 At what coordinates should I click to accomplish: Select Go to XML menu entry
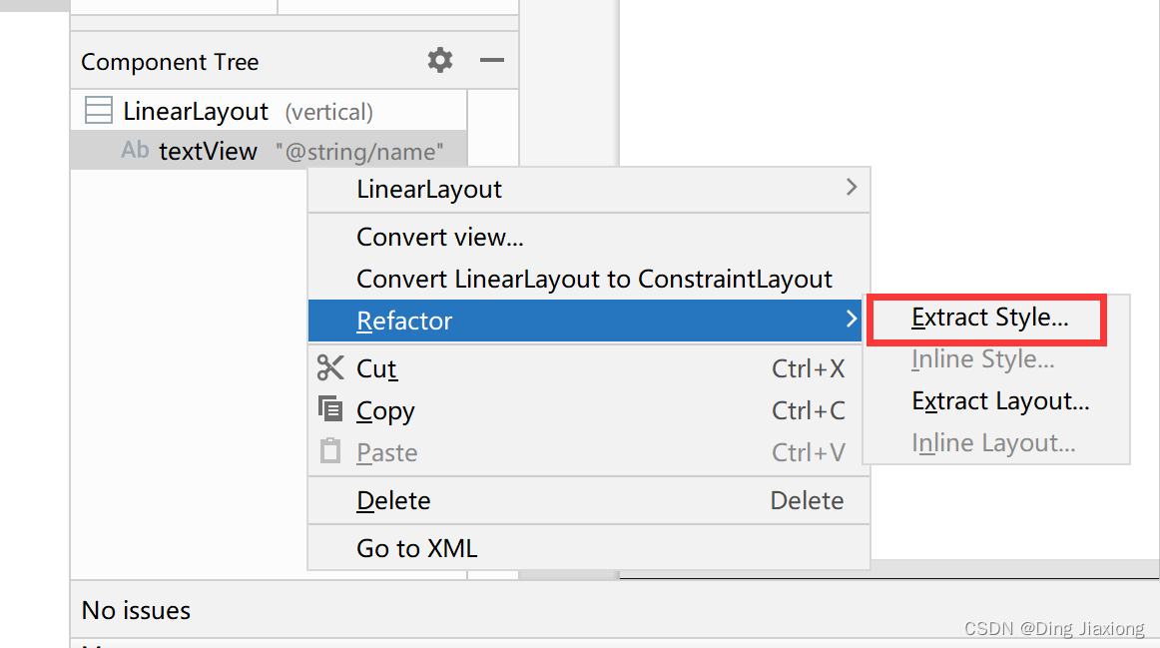[x=416, y=547]
